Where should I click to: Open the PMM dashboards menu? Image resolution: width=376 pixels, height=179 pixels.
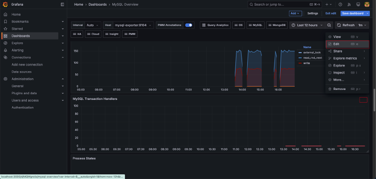[130, 34]
